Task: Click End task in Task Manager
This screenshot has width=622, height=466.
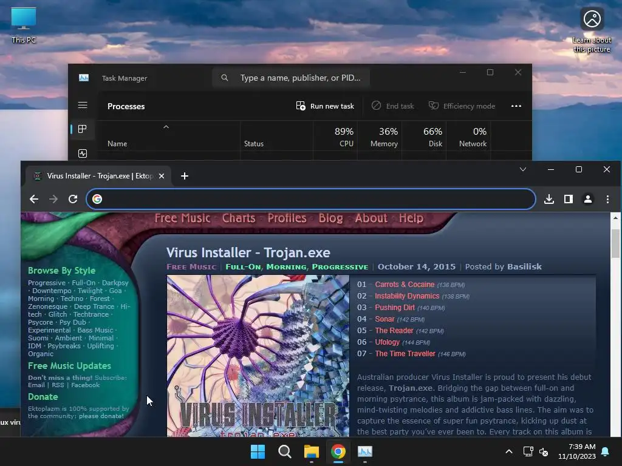Action: click(x=393, y=106)
